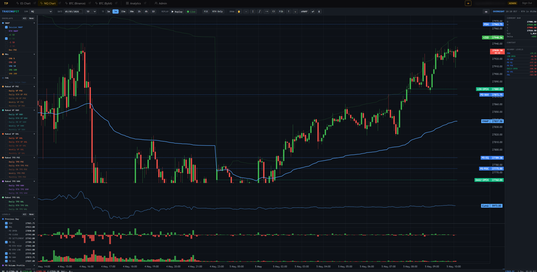
Task: Enable EMA 9 moving average
Action: [x=6, y=58]
